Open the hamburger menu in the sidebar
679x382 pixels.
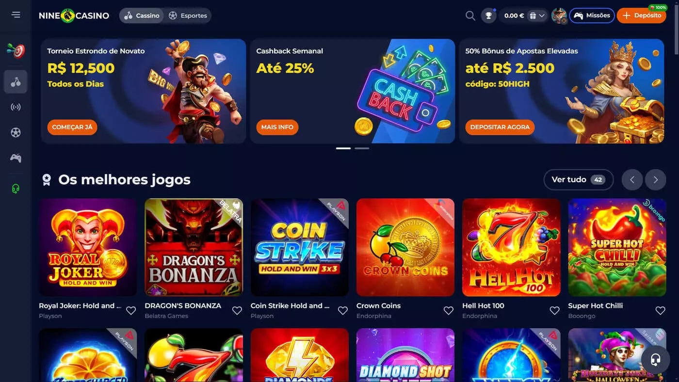pyautogui.click(x=16, y=15)
